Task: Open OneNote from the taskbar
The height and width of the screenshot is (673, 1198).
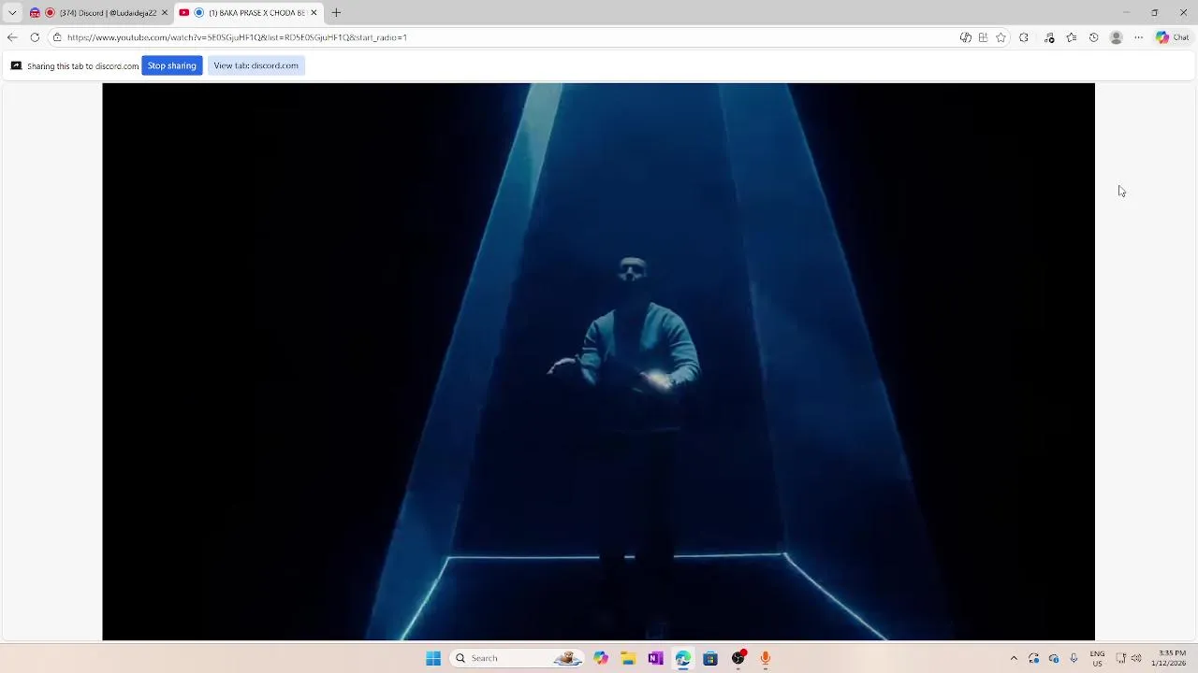Action: click(655, 658)
